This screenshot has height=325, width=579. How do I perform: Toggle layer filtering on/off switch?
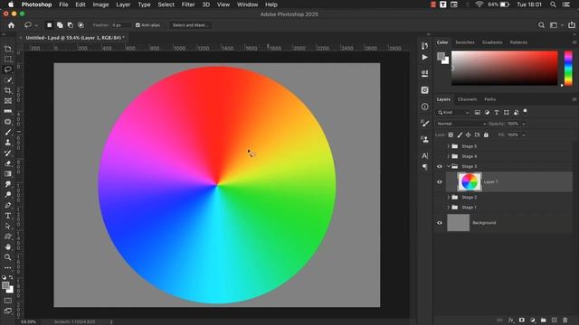coord(525,111)
